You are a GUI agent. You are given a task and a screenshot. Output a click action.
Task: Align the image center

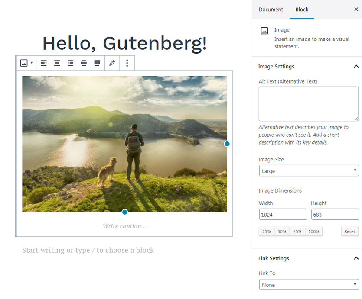click(57, 63)
